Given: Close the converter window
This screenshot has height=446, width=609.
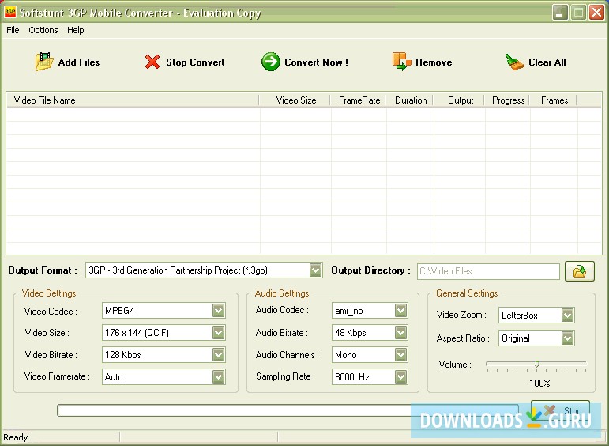Looking at the screenshot, I should pos(596,13).
